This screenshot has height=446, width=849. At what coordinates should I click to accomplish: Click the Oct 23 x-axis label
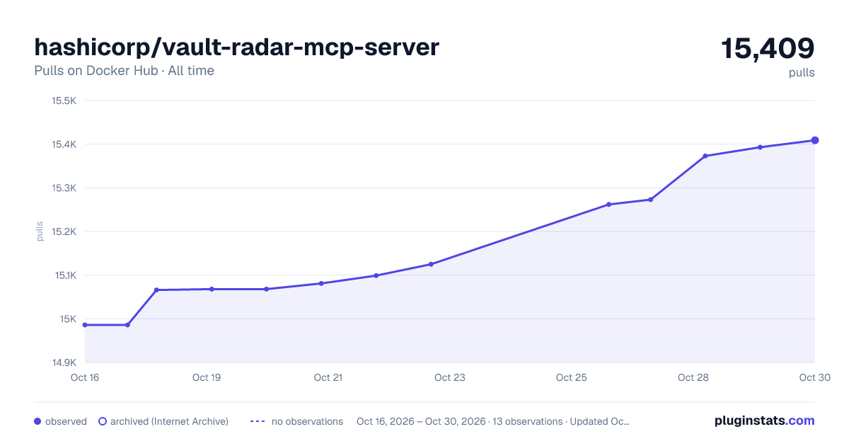450,377
